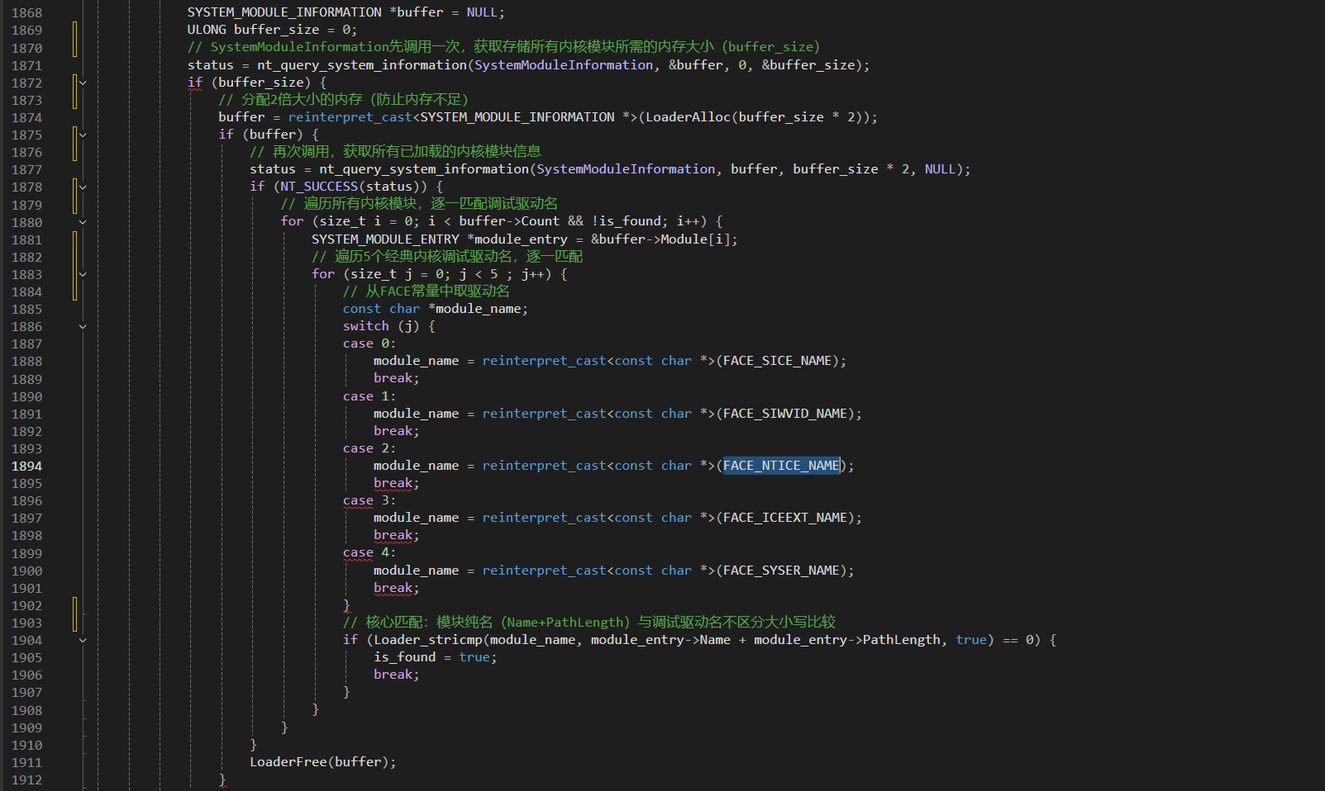This screenshot has width=1325, height=791.
Task: Collapse the outer for loop over buffer->Count
Action: coord(83,222)
